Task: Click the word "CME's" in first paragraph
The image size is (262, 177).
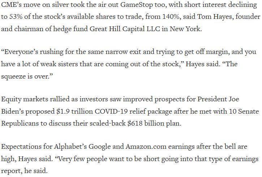Action: pyautogui.click(x=11, y=5)
